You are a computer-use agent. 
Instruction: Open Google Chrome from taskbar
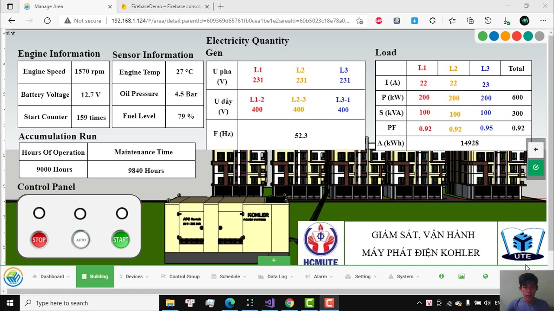[x=290, y=303]
